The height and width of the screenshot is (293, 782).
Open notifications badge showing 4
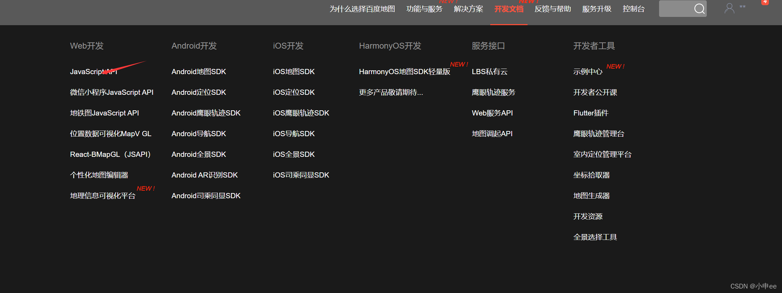pos(765,2)
